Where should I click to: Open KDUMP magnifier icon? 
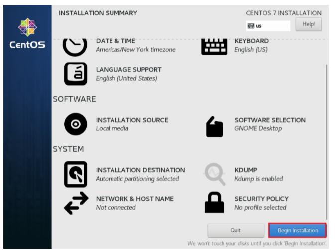(x=214, y=174)
